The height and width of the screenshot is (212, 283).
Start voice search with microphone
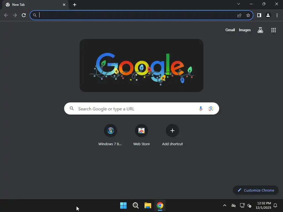tap(201, 108)
